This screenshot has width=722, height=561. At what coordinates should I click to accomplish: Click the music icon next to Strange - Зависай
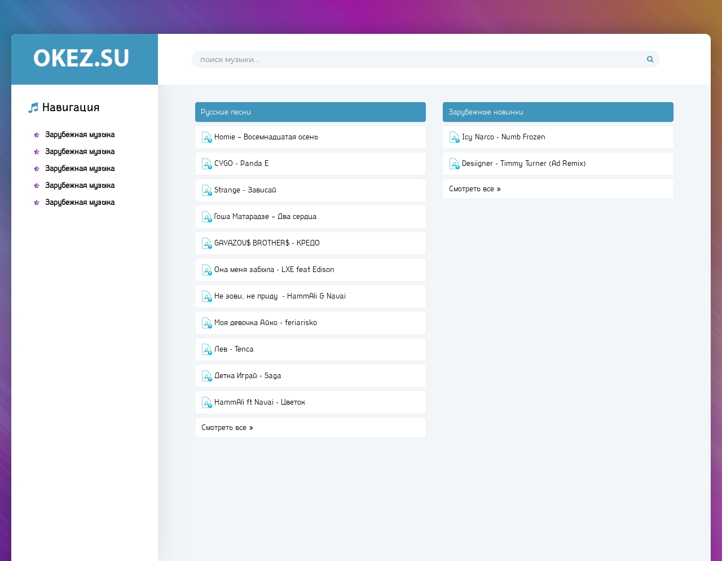(x=207, y=190)
